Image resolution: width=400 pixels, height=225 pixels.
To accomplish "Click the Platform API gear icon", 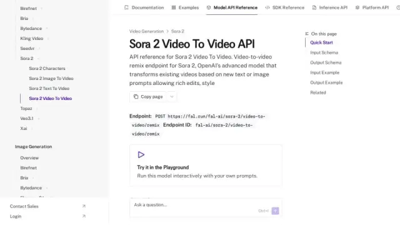I will (357, 7).
